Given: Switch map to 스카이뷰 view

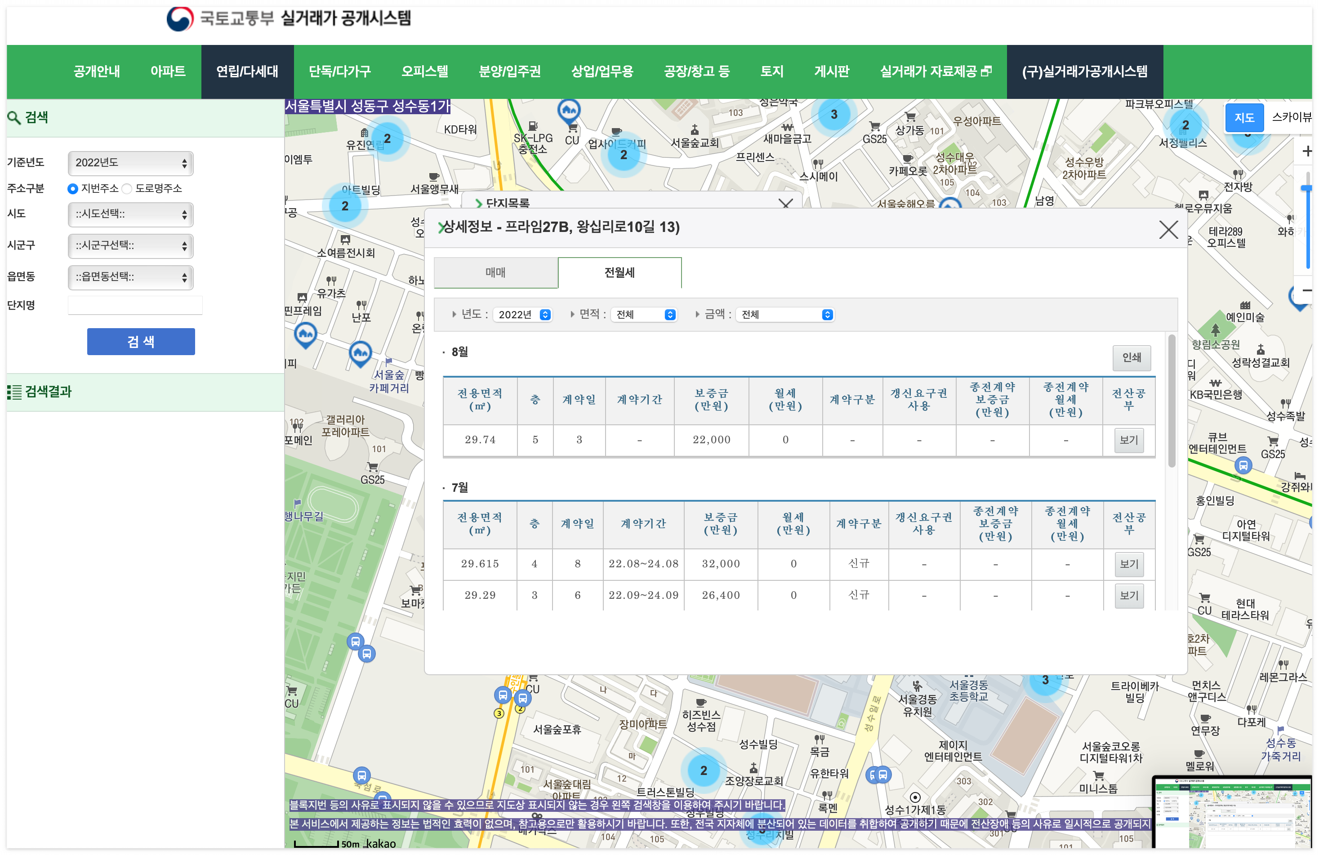Looking at the screenshot, I should pyautogui.click(x=1291, y=117).
